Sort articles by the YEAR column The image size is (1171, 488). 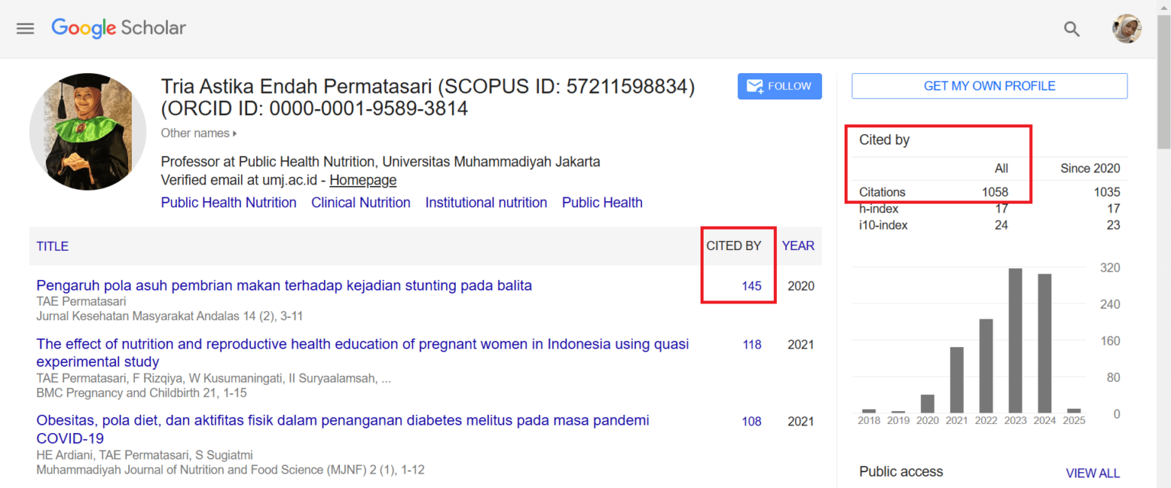(797, 246)
